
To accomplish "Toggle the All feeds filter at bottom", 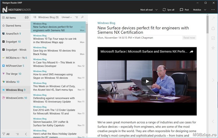I will [x=6, y=134].
